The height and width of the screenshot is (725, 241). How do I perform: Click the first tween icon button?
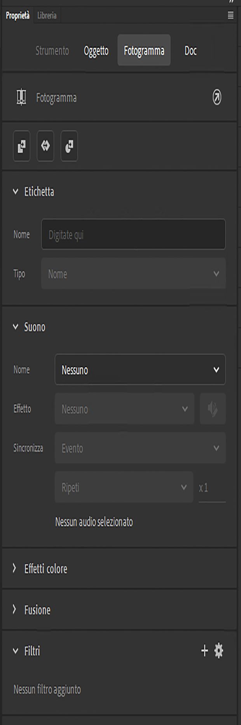coord(22,146)
